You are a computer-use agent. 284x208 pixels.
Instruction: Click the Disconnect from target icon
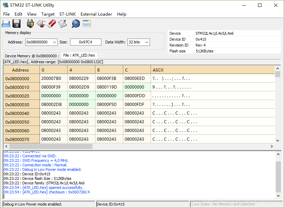point(41,24)
